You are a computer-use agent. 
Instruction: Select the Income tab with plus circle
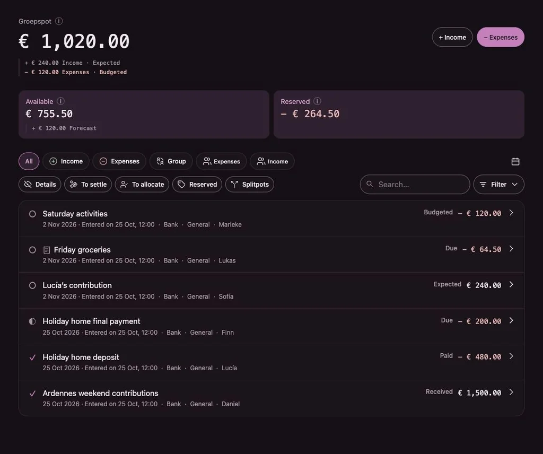pyautogui.click(x=66, y=161)
